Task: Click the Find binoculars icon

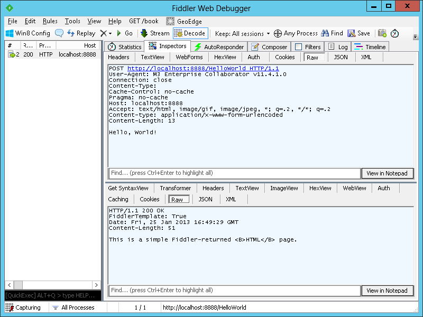Action: [x=325, y=33]
